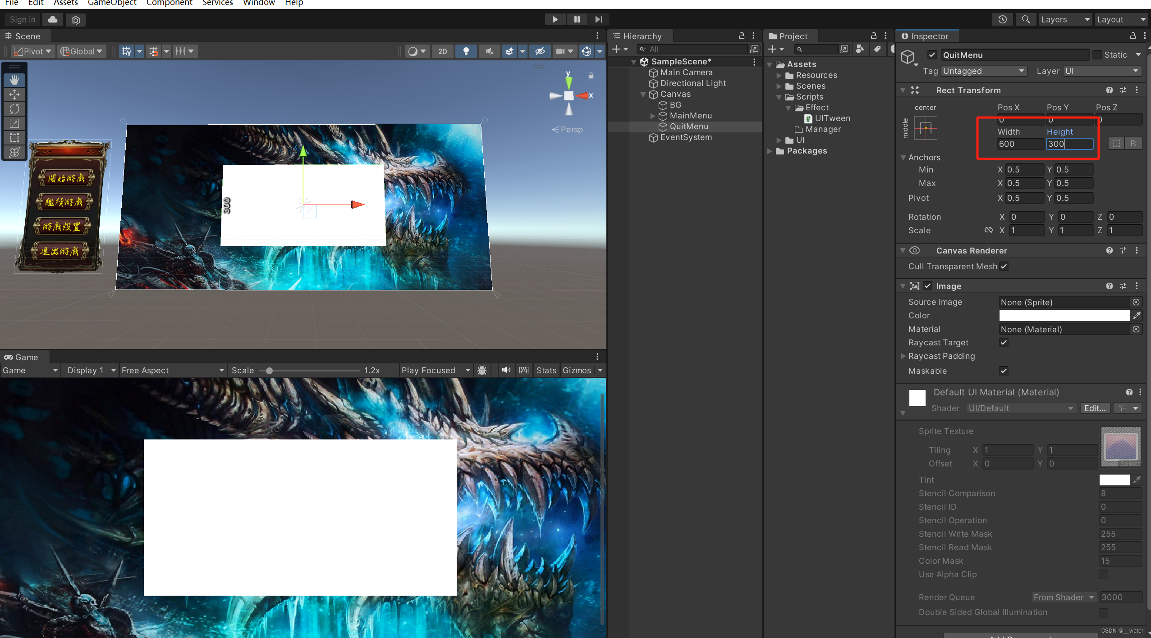This screenshot has height=638, width=1151.
Task: Toggle the Static checkbox
Action: pyautogui.click(x=1097, y=55)
